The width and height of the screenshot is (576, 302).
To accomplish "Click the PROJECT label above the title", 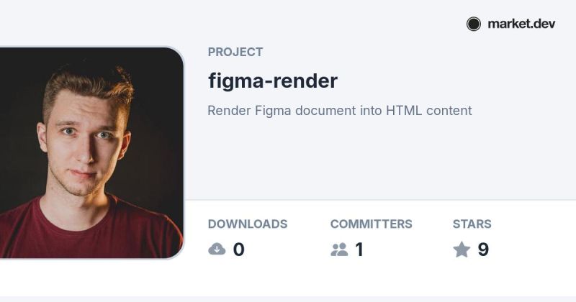I will tap(235, 52).
